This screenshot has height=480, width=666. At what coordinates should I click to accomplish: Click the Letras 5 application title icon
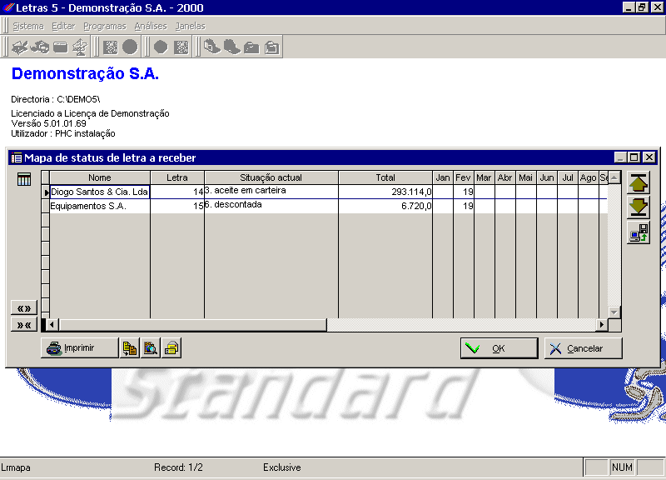click(8, 7)
